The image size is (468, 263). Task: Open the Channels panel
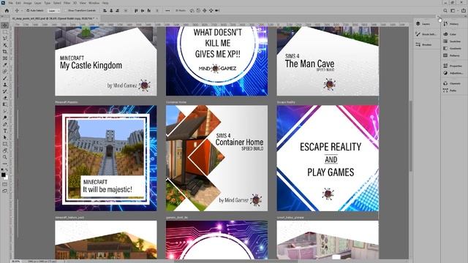pos(452,83)
